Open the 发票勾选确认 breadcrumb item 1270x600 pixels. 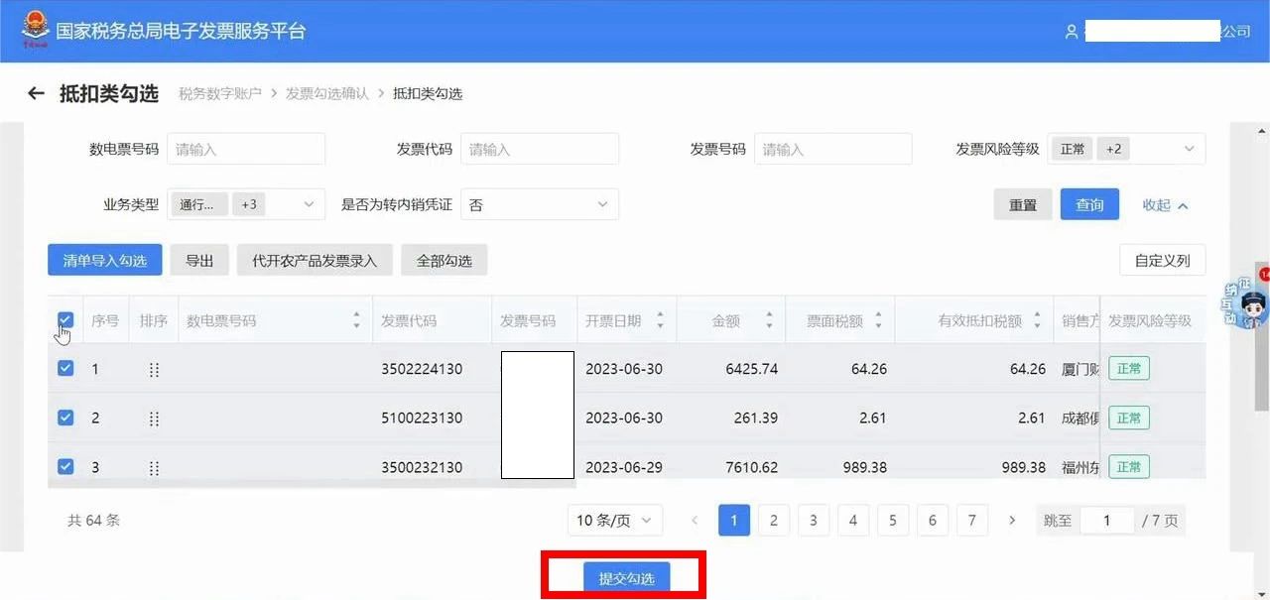point(327,93)
